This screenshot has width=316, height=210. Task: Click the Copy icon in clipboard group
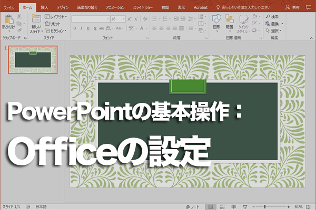point(19,23)
